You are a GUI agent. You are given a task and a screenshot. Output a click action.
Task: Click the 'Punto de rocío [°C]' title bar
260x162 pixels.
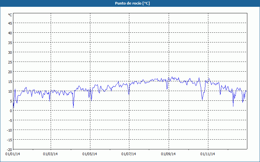[130, 3]
